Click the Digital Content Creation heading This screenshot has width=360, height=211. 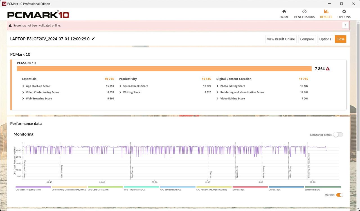click(x=234, y=79)
